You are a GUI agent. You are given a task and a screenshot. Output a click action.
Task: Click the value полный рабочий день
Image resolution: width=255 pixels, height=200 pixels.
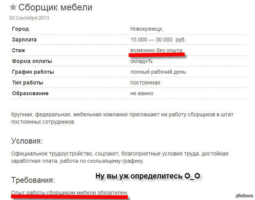[x=158, y=72]
